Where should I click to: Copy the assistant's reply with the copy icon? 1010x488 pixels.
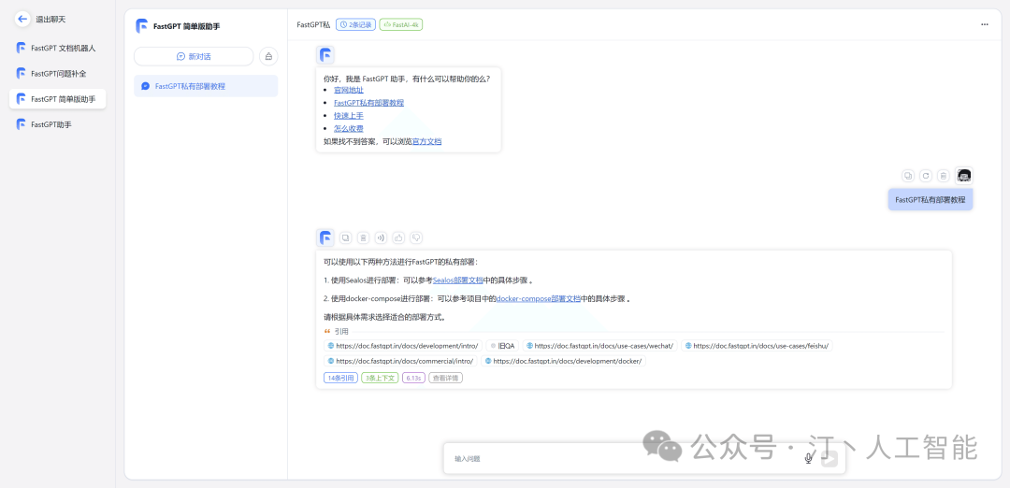click(345, 238)
